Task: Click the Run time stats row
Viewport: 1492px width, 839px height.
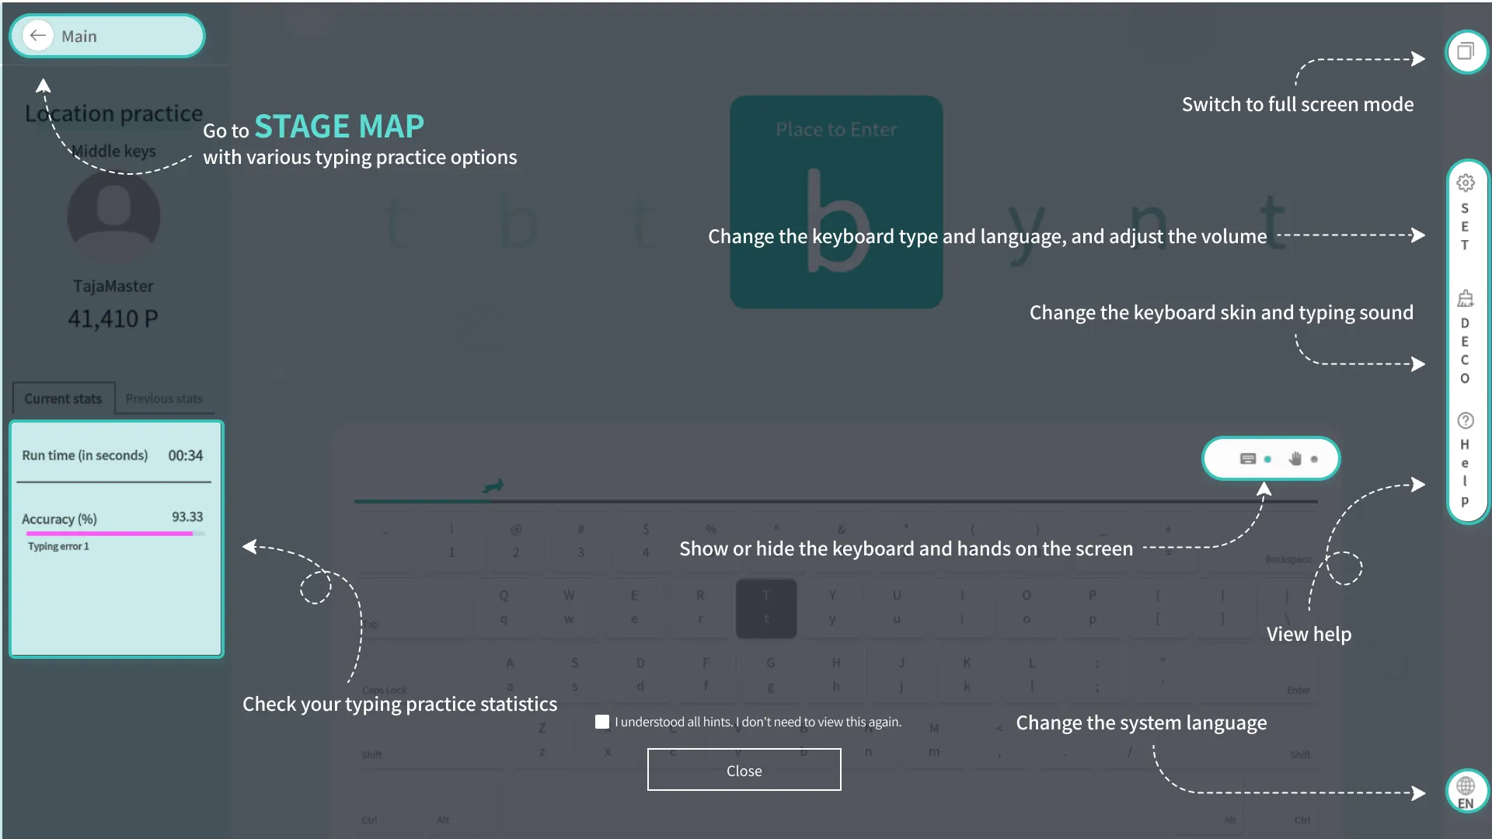Action: (113, 455)
